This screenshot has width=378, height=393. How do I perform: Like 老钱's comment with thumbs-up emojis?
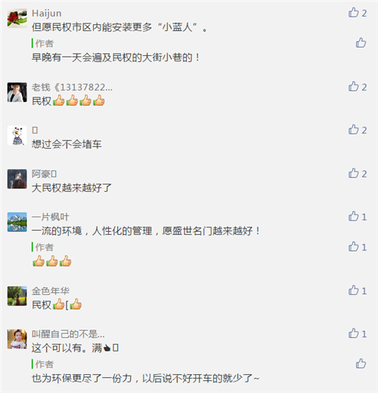pos(358,87)
